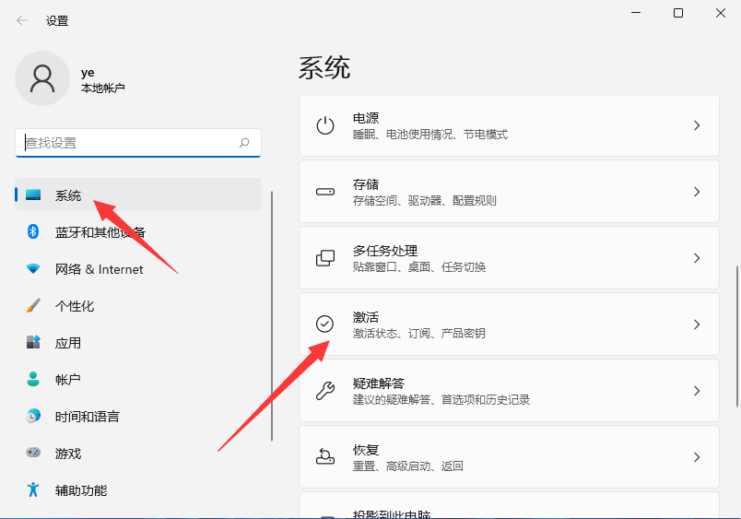Expand the 恢复 row chevron

pyautogui.click(x=697, y=457)
